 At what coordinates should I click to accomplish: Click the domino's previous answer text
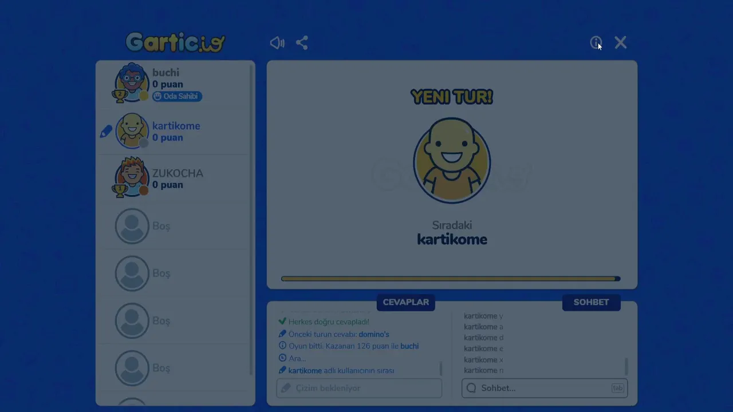coord(374,334)
